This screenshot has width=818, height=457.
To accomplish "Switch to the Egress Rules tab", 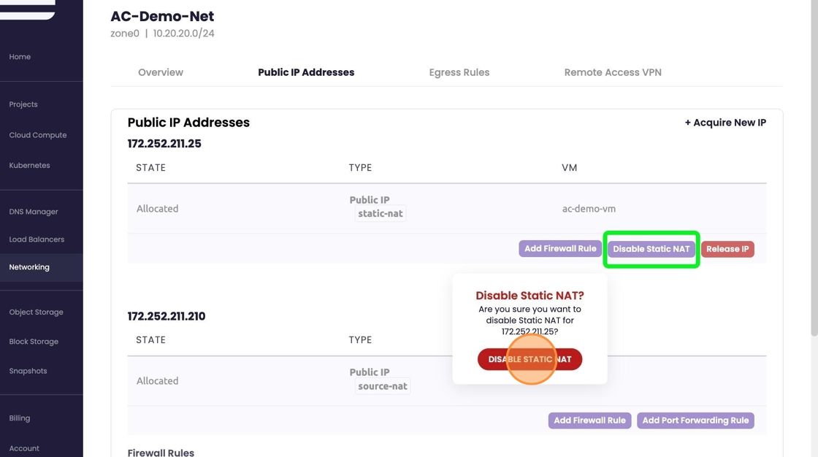I will [x=459, y=72].
